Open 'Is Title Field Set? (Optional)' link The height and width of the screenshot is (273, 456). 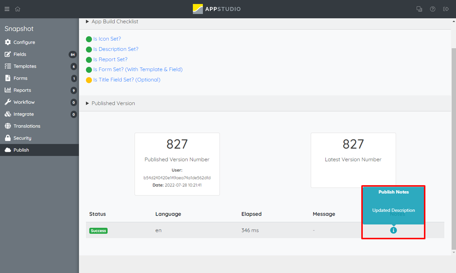pyautogui.click(x=127, y=80)
